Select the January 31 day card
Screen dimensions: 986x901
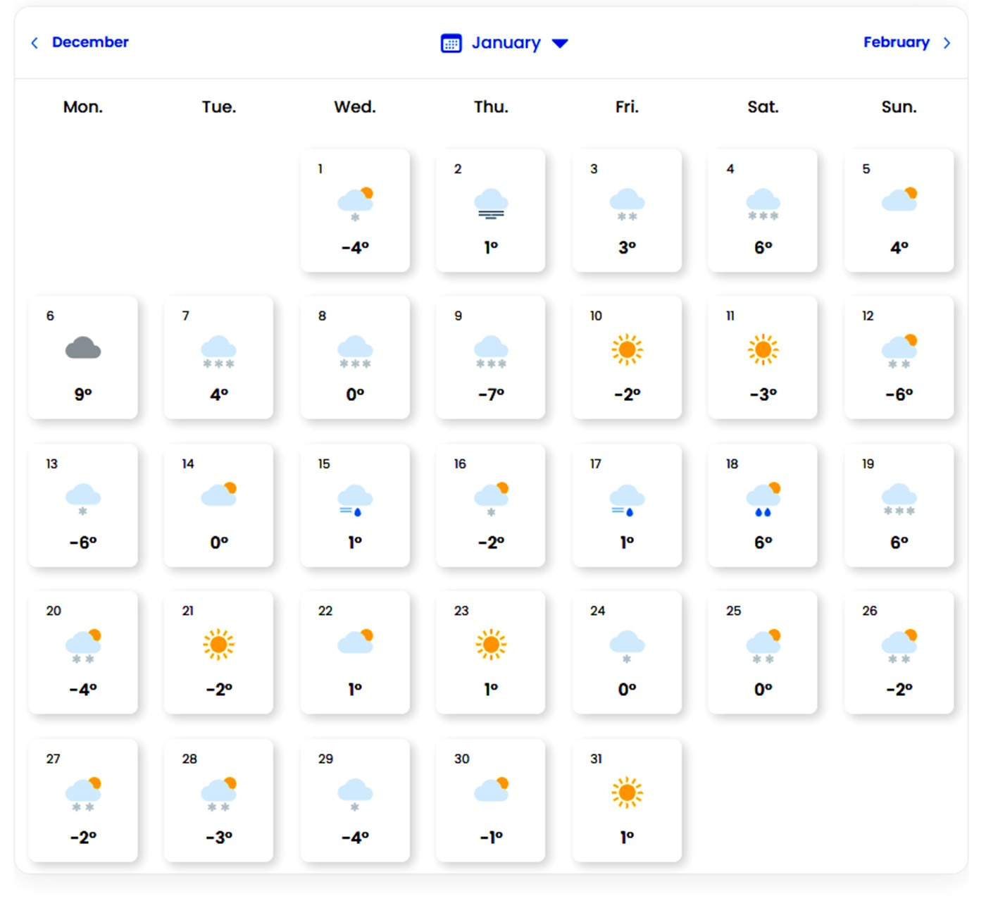pos(627,800)
